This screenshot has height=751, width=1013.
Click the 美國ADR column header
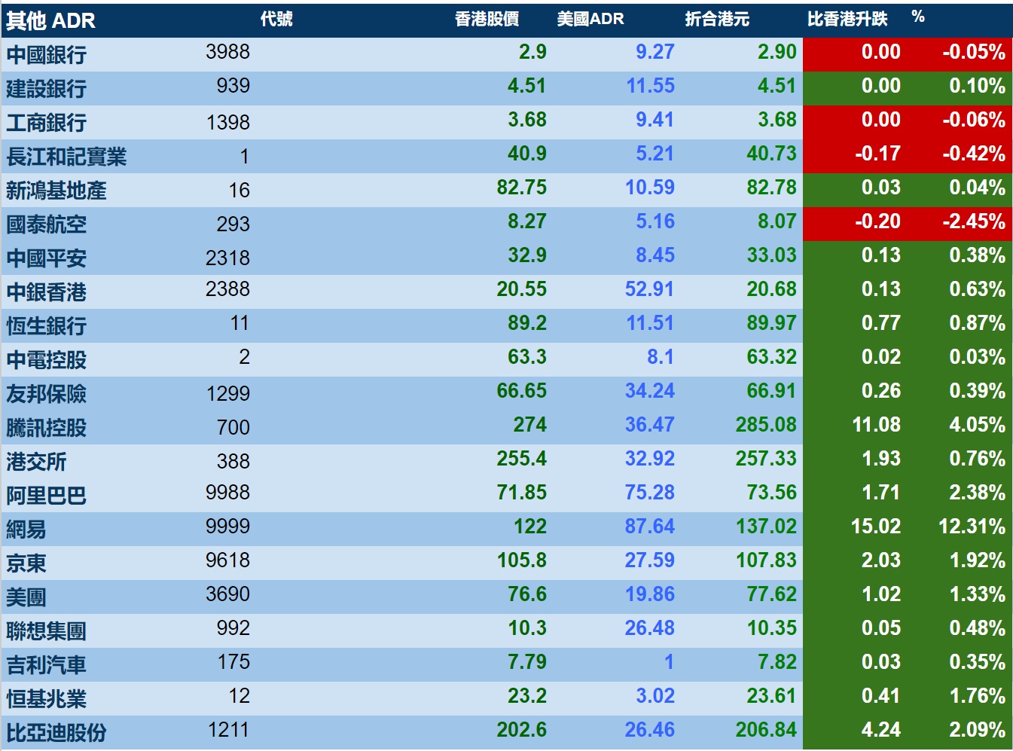[x=590, y=19]
